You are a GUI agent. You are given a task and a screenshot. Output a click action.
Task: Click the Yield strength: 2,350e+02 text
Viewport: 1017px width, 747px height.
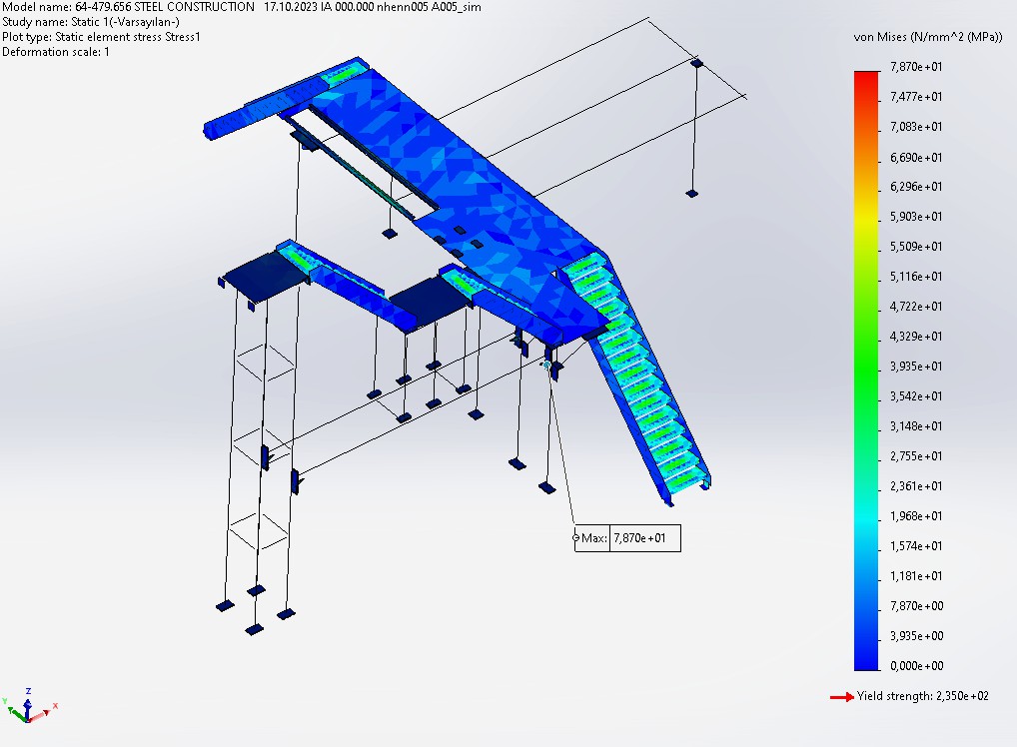point(923,696)
